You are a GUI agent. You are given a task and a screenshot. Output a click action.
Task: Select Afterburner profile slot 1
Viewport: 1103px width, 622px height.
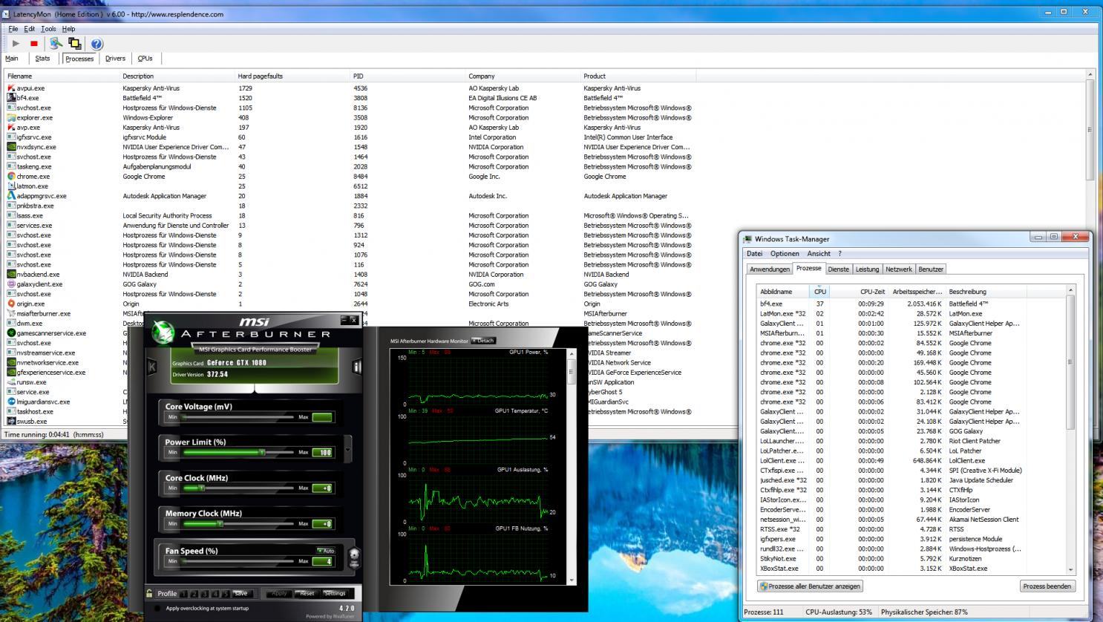click(x=184, y=594)
